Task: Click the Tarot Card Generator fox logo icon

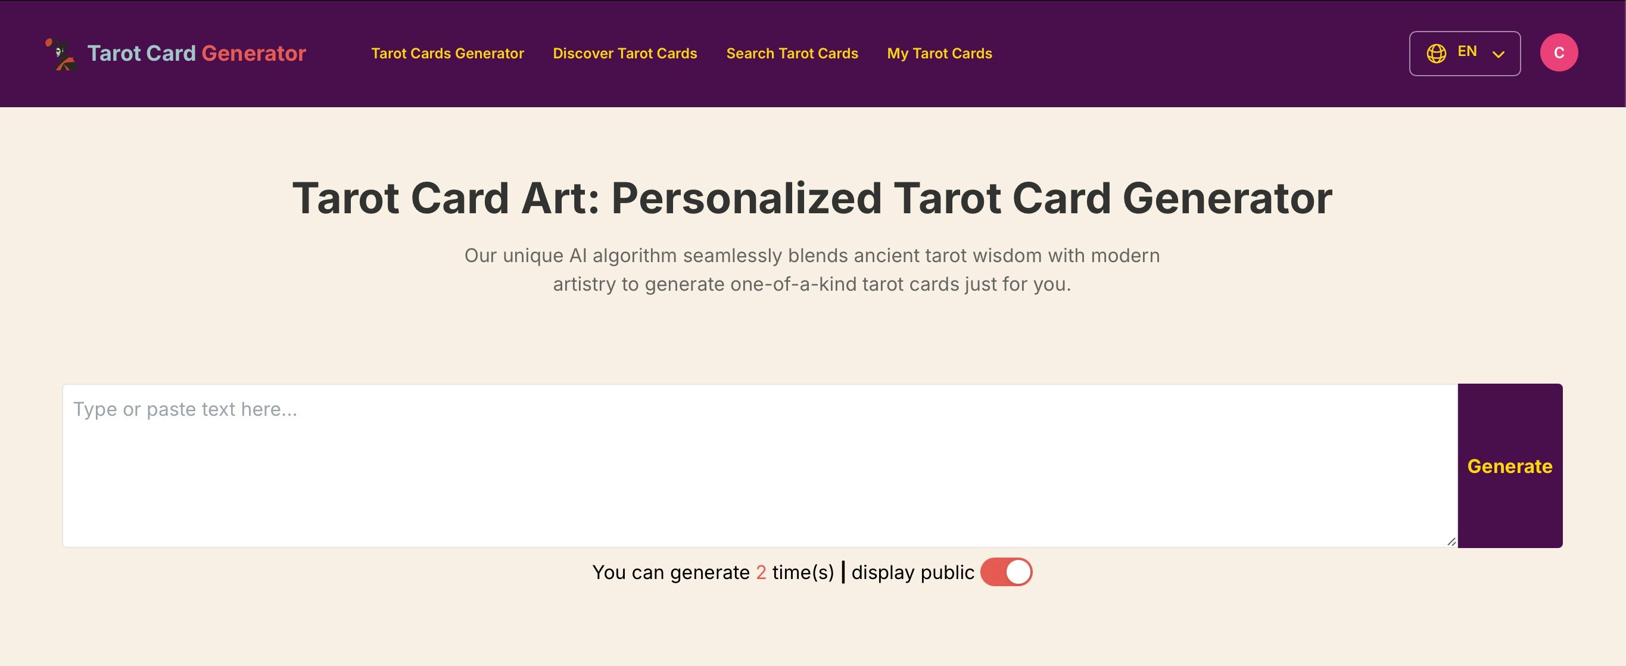Action: (x=61, y=54)
